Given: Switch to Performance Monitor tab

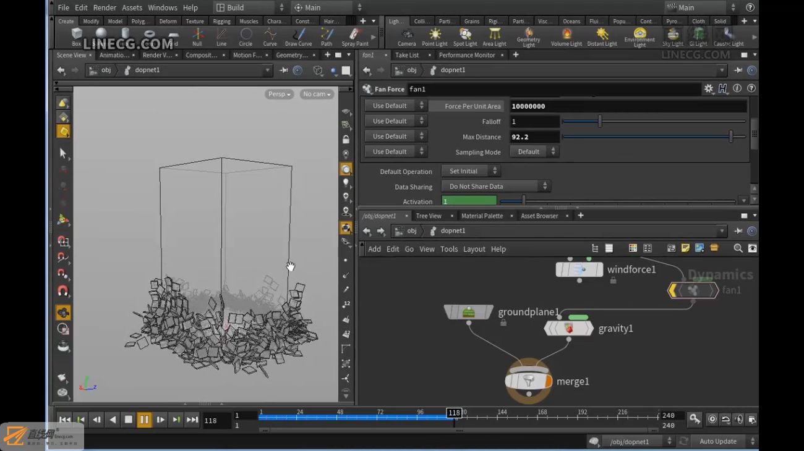Looking at the screenshot, I should (x=467, y=55).
